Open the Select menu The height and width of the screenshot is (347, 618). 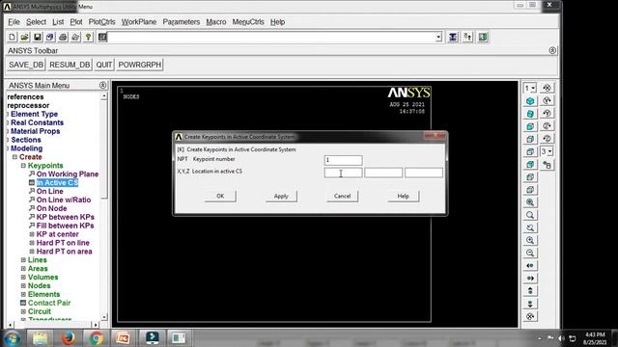pos(37,22)
